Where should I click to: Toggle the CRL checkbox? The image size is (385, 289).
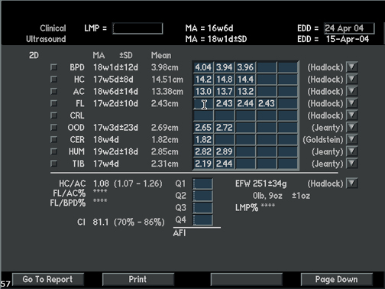[53, 115]
